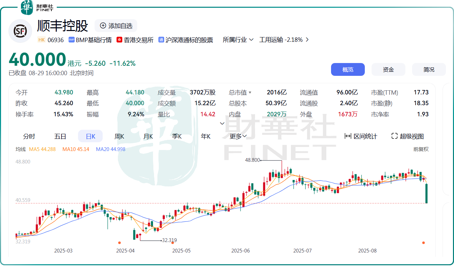454x272 pixels.
Task: Click the plus icon in 添加自选
Action: [103, 26]
